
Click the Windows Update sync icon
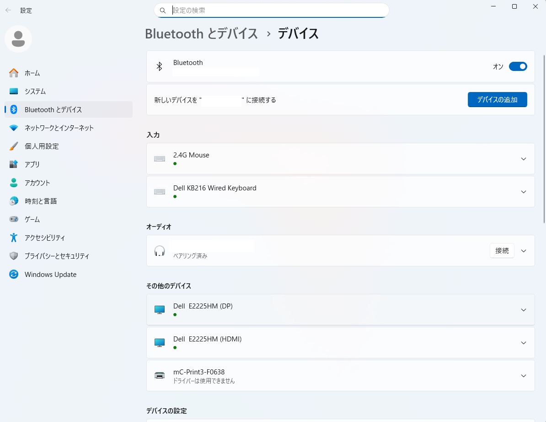[14, 274]
